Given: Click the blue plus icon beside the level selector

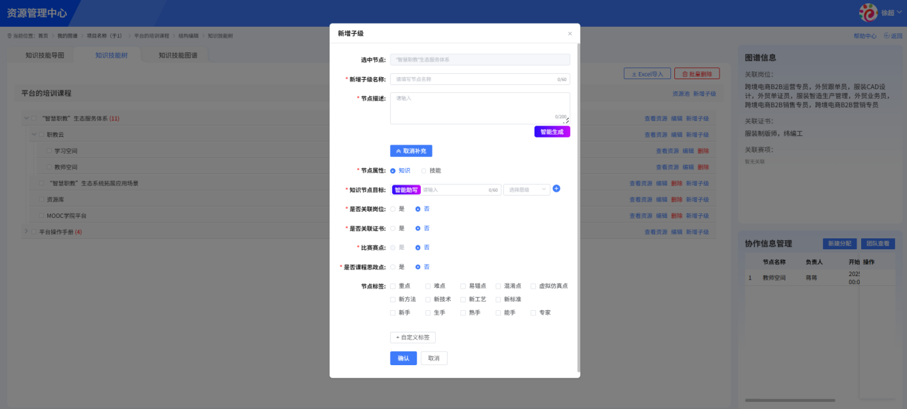Looking at the screenshot, I should pos(557,189).
